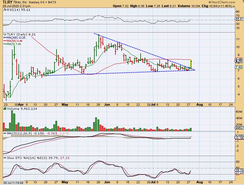This screenshot has width=244, height=185.
Task: Click the up arrow after the Chg percentage
Action: pyautogui.click(x=234, y=6)
